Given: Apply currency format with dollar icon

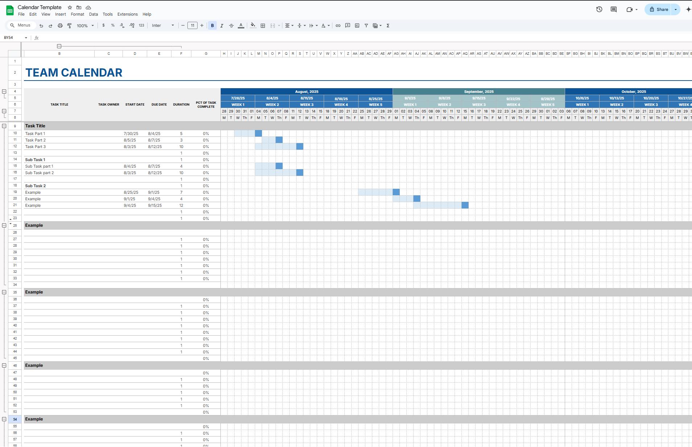Looking at the screenshot, I should [104, 25].
